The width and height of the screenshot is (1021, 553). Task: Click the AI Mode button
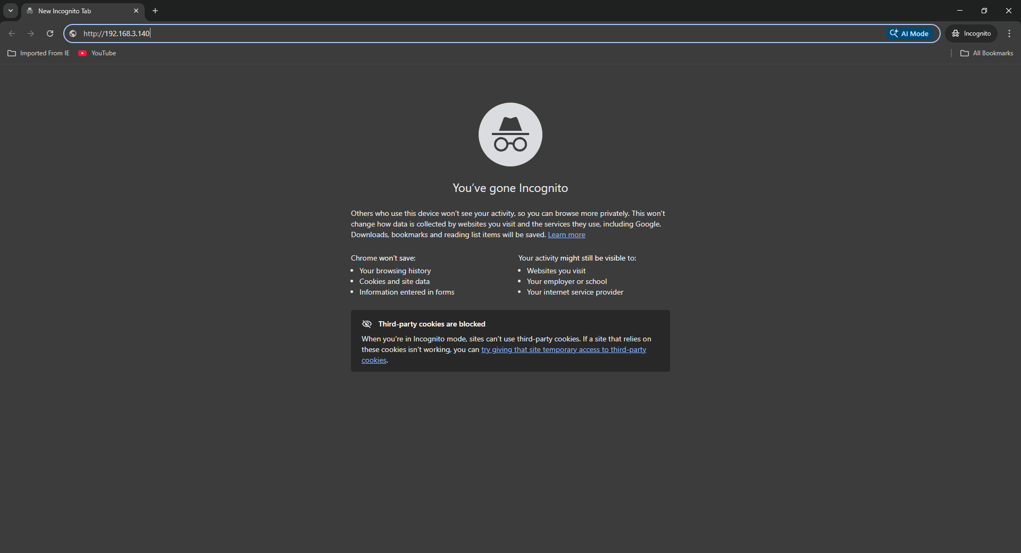[x=909, y=33]
